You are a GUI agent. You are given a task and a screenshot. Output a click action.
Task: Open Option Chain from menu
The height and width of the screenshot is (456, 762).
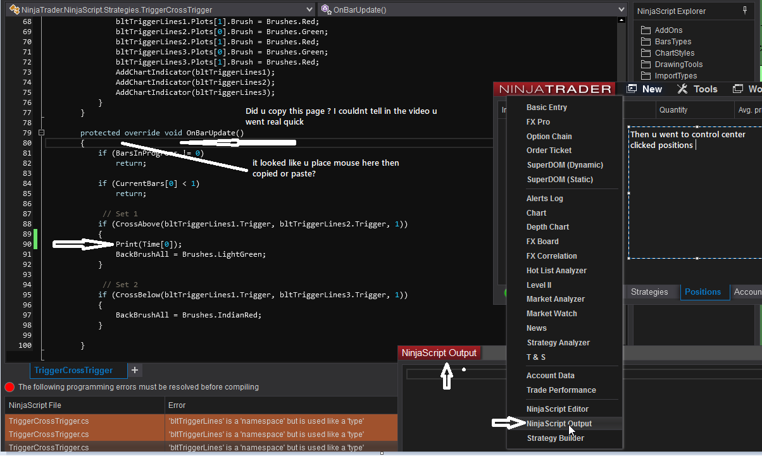(549, 137)
